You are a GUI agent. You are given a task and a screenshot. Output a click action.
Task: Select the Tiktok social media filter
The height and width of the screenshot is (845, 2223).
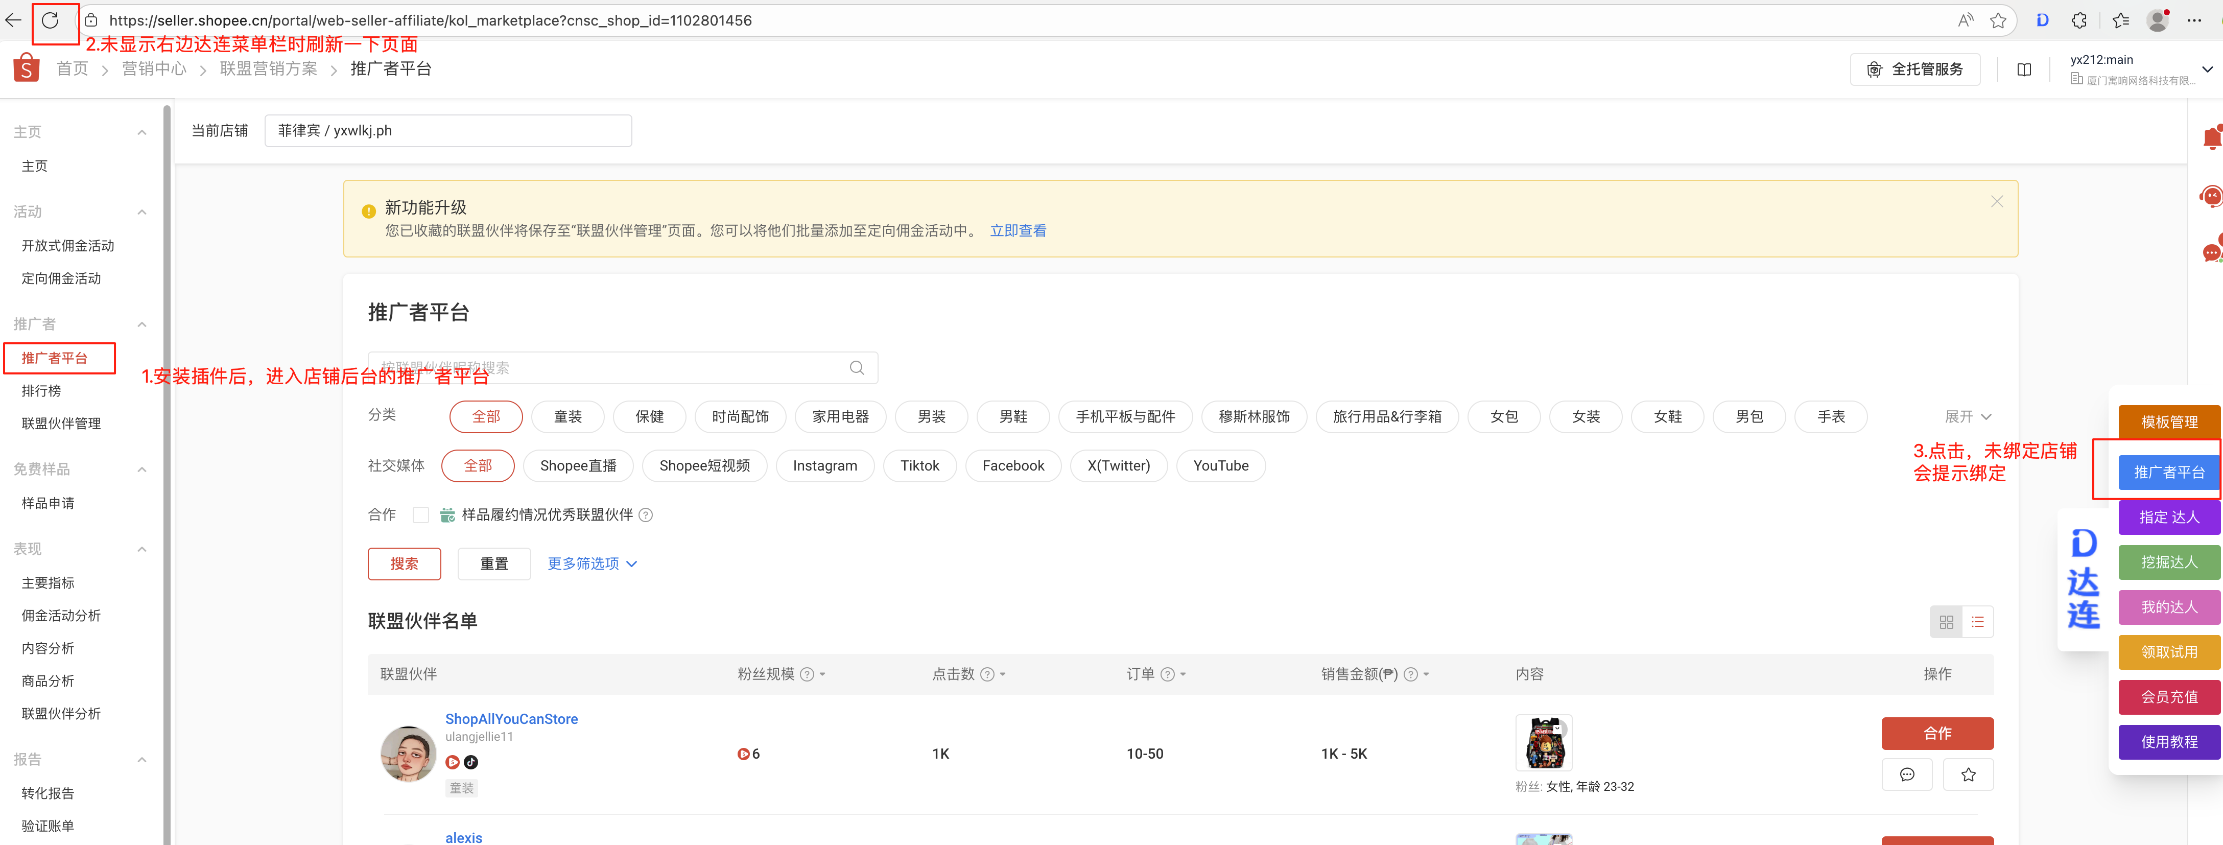coord(919,466)
